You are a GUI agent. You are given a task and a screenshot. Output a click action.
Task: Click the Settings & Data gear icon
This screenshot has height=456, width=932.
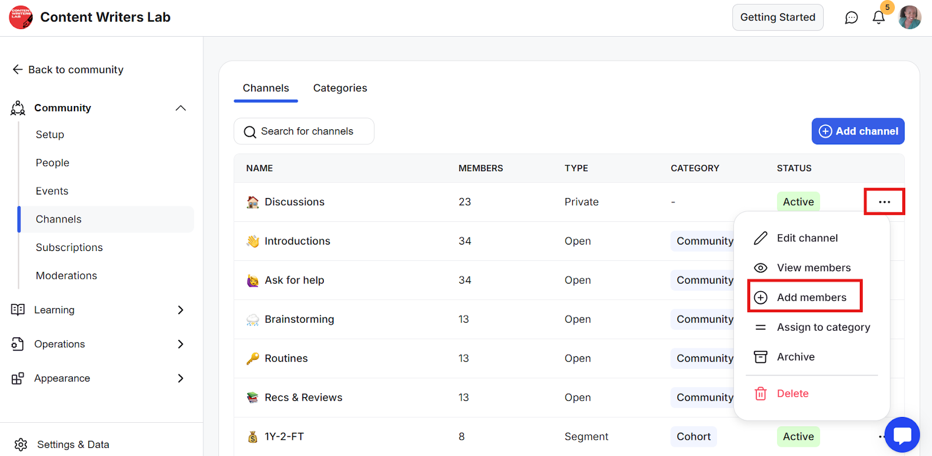(x=21, y=444)
